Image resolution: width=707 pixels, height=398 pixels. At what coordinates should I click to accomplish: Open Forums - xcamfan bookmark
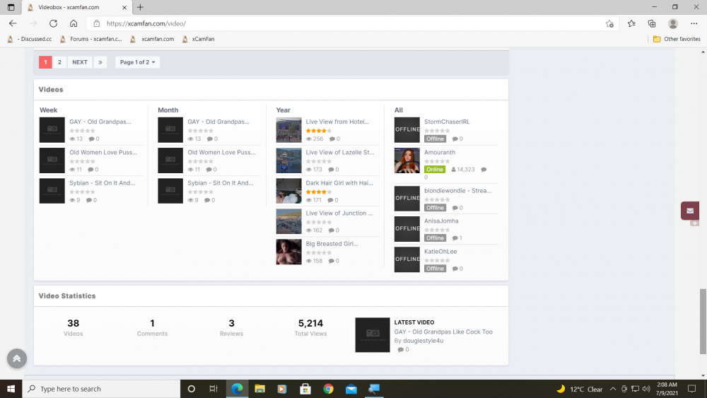pos(91,39)
